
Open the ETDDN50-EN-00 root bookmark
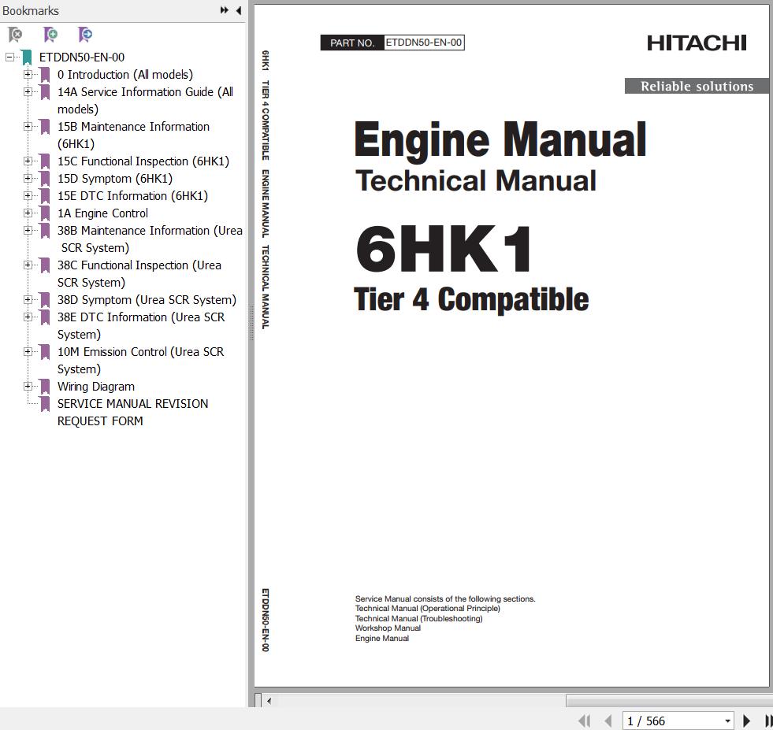(82, 57)
